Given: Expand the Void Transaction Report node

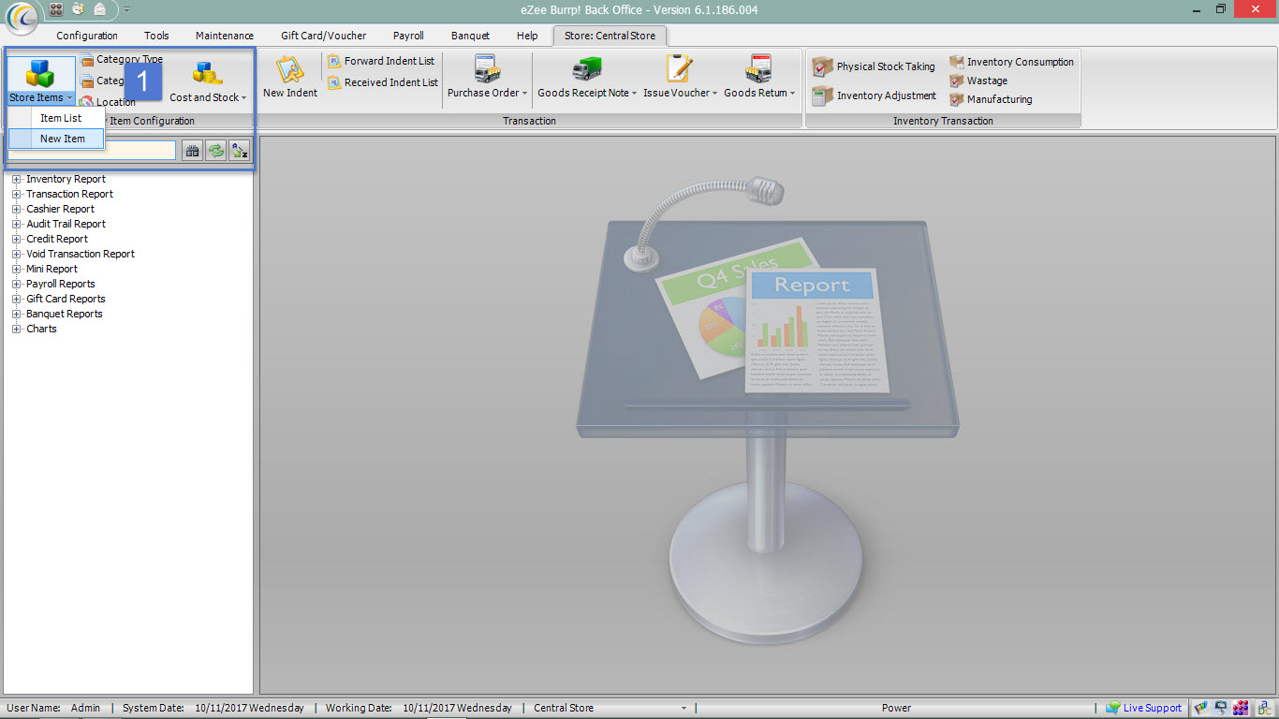Looking at the screenshot, I should point(16,254).
